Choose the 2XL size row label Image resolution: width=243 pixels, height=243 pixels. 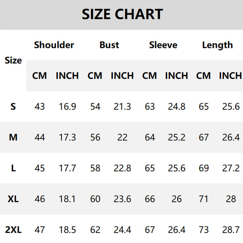[13, 230]
